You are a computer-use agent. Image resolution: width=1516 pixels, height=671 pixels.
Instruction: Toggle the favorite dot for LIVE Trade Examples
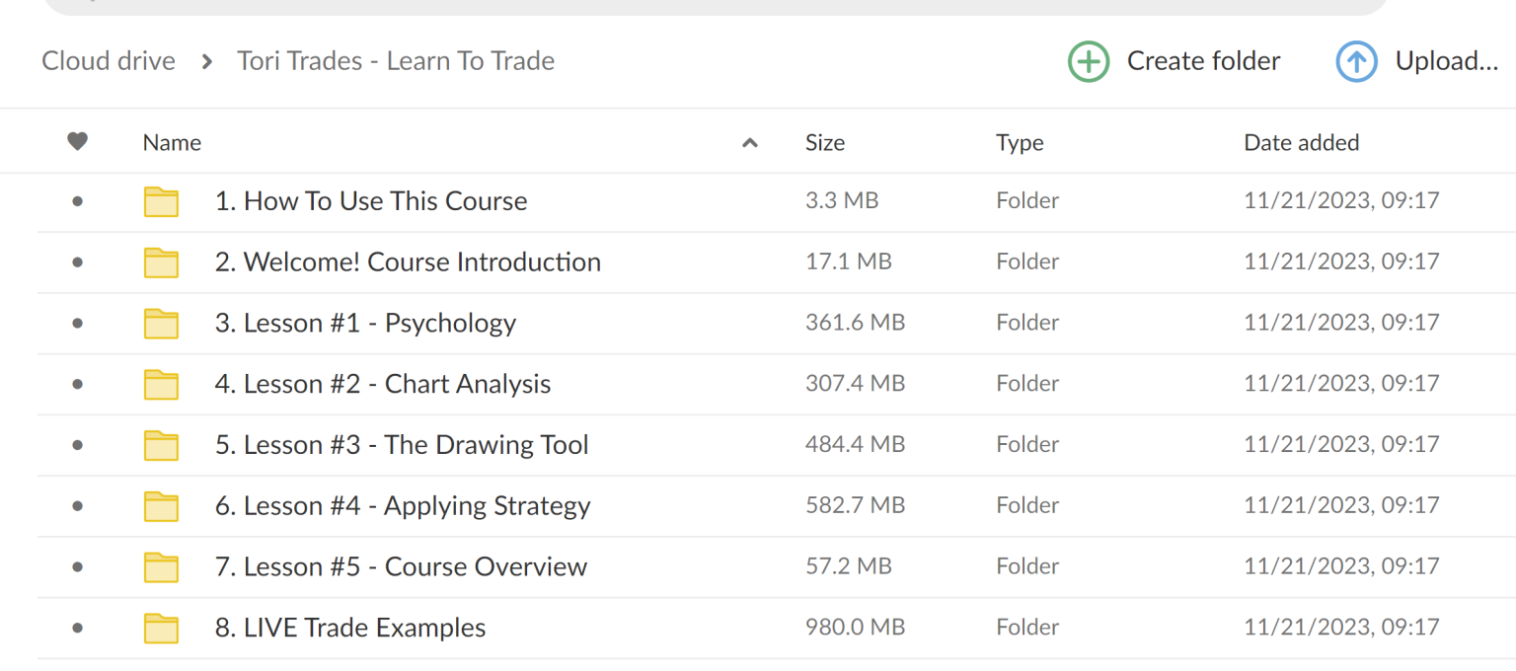tap(77, 628)
